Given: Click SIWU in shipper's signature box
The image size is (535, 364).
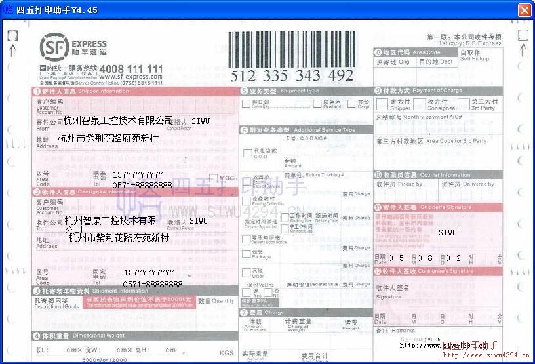Looking at the screenshot, I should tap(448, 233).
